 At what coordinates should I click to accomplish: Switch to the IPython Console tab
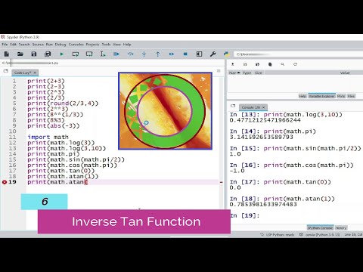click(320, 227)
